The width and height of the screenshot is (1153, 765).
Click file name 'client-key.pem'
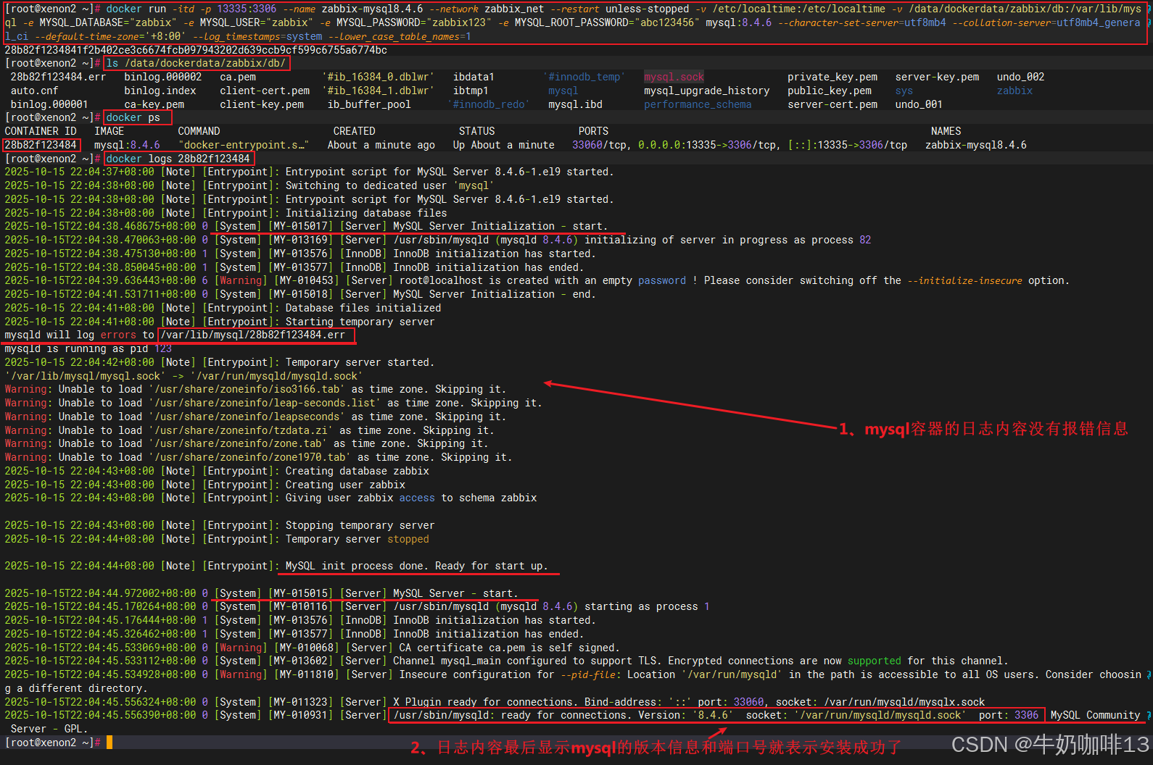[262, 104]
